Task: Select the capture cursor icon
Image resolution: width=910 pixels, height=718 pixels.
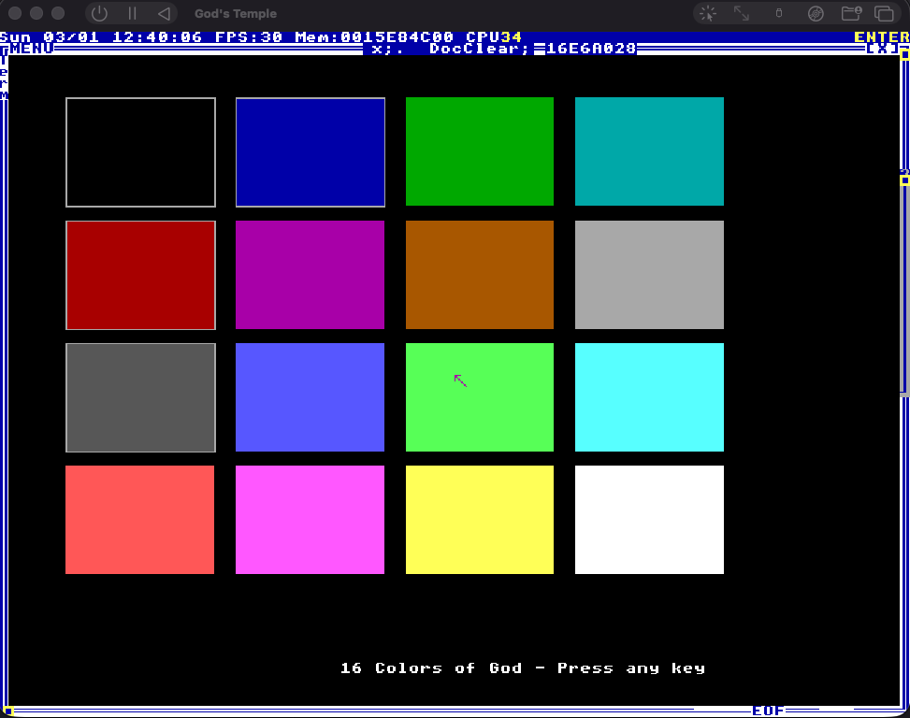Action: tap(706, 13)
